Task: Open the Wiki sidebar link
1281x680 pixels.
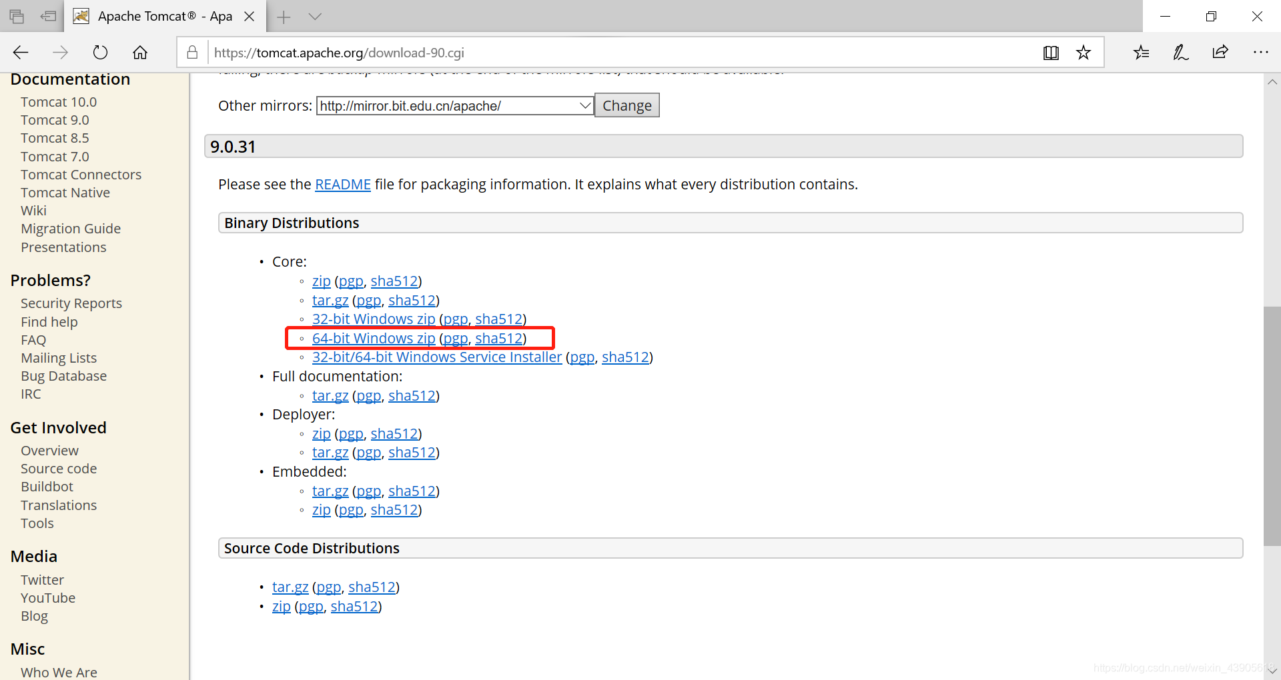Action: (x=33, y=211)
